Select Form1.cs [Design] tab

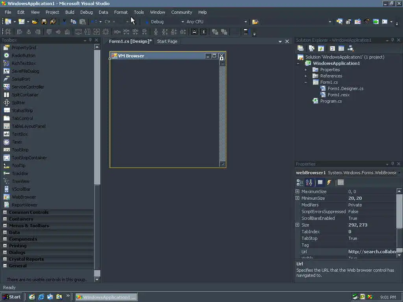(x=130, y=41)
